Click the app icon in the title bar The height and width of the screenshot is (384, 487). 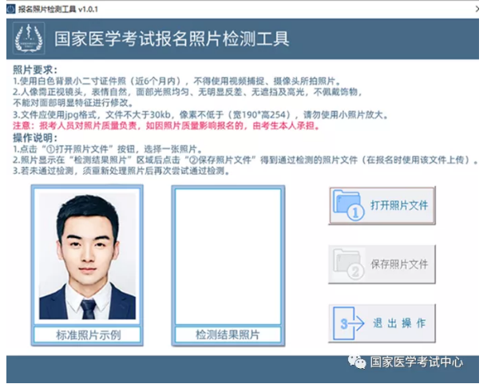pos(9,6)
